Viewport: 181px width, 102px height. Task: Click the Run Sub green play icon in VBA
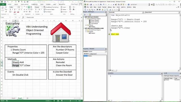[x=109, y=5]
